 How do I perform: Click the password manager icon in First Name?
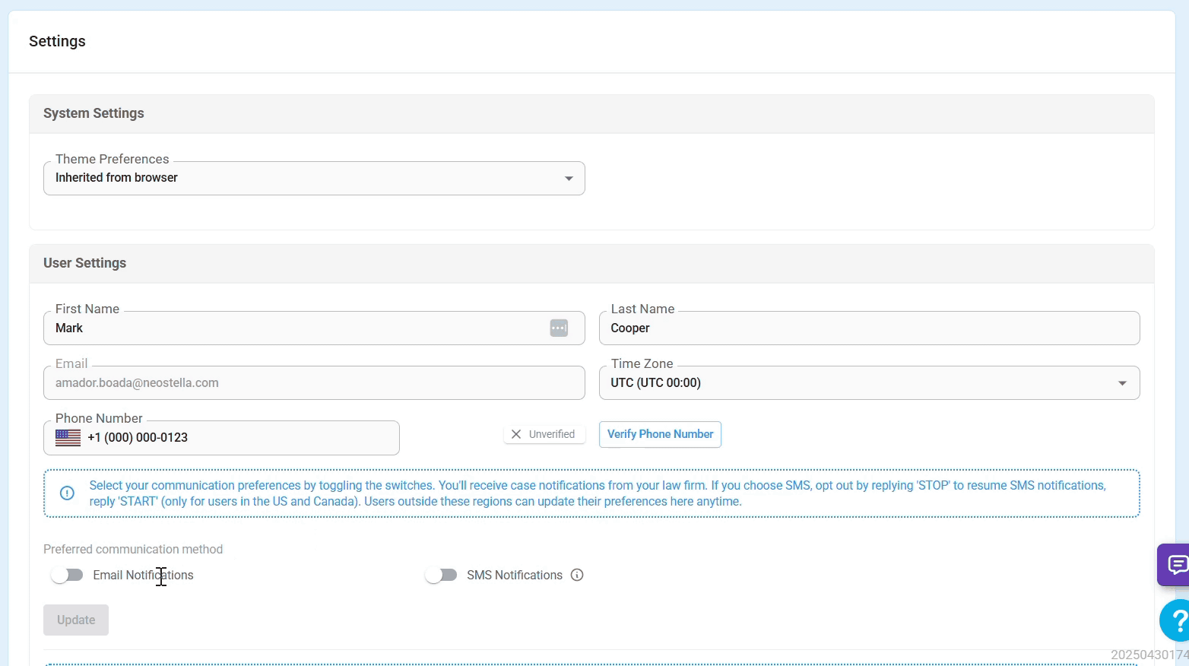[x=559, y=328]
